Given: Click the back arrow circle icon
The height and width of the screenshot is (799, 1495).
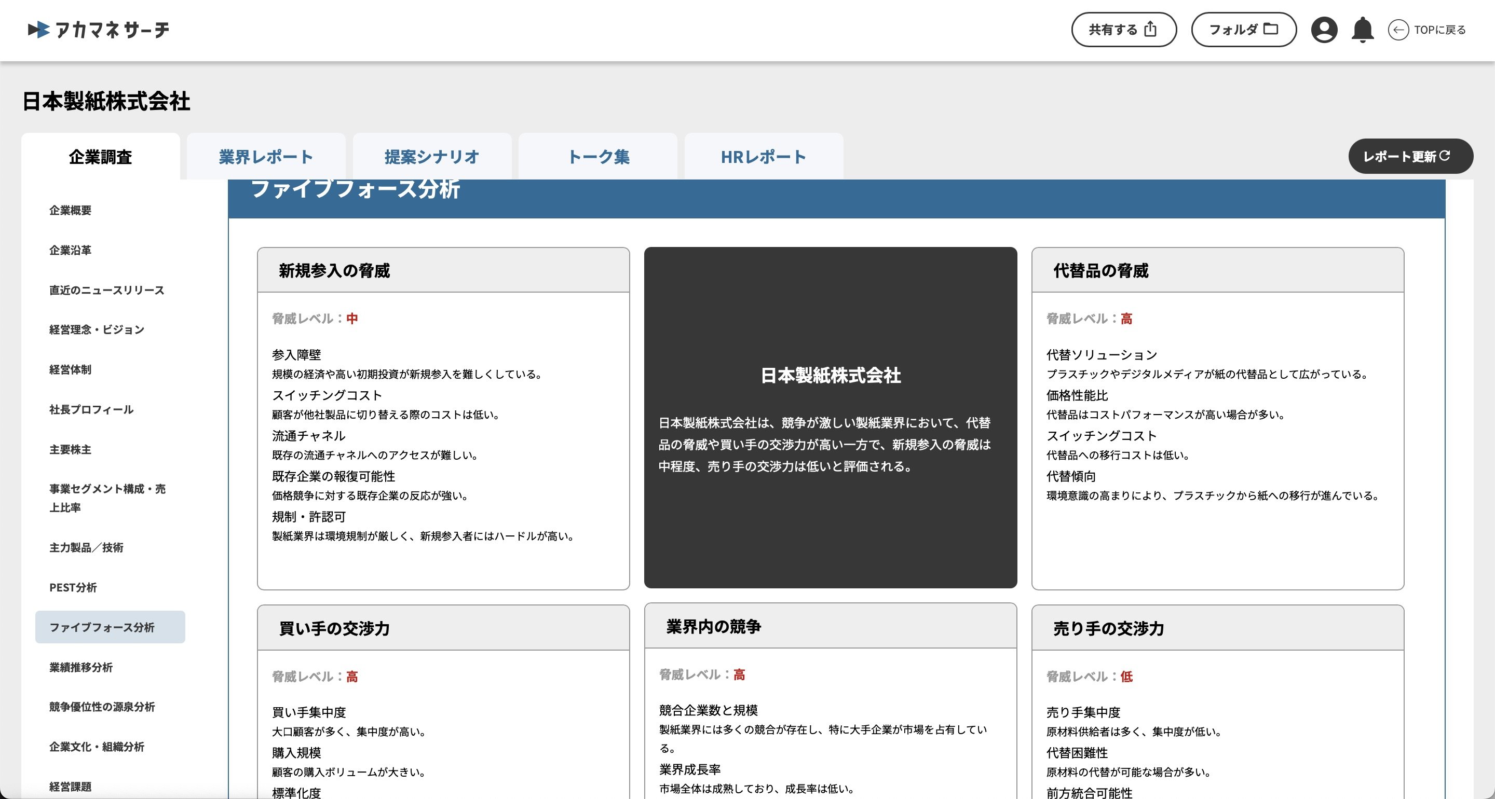Looking at the screenshot, I should click(x=1398, y=30).
